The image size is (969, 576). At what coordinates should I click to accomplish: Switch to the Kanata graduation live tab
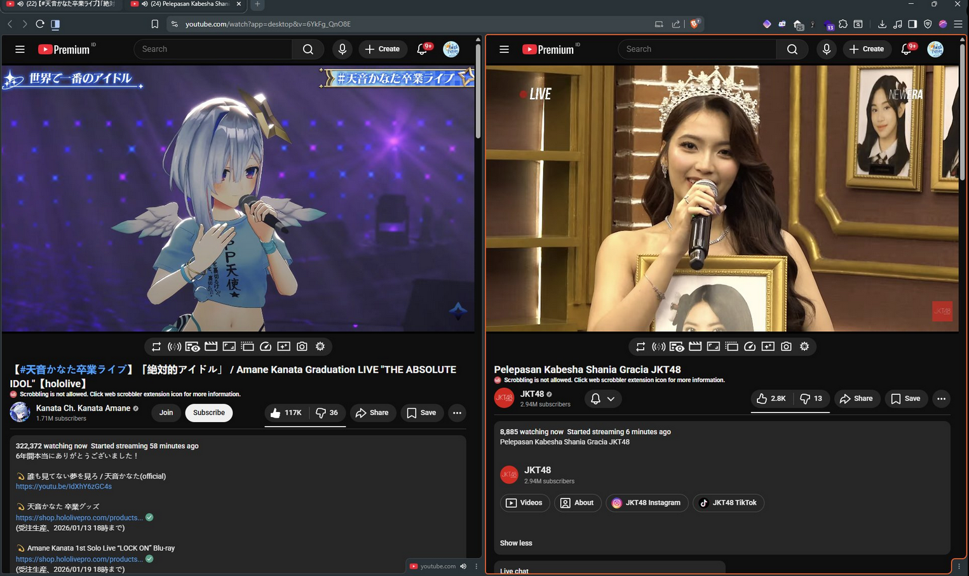61,4
